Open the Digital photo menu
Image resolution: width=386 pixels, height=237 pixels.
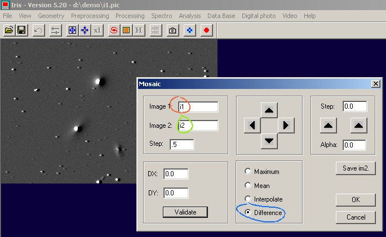(x=259, y=16)
